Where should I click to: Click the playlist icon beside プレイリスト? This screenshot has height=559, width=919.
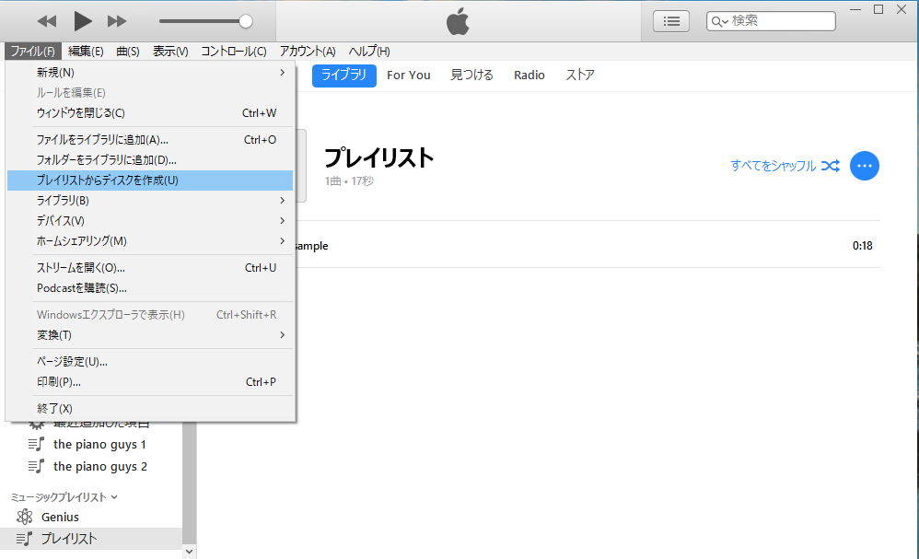pyautogui.click(x=24, y=539)
